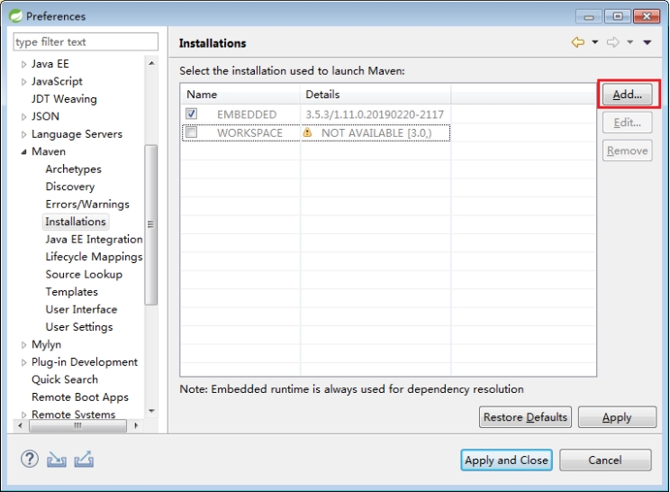Open the Help question mark icon

[30, 459]
